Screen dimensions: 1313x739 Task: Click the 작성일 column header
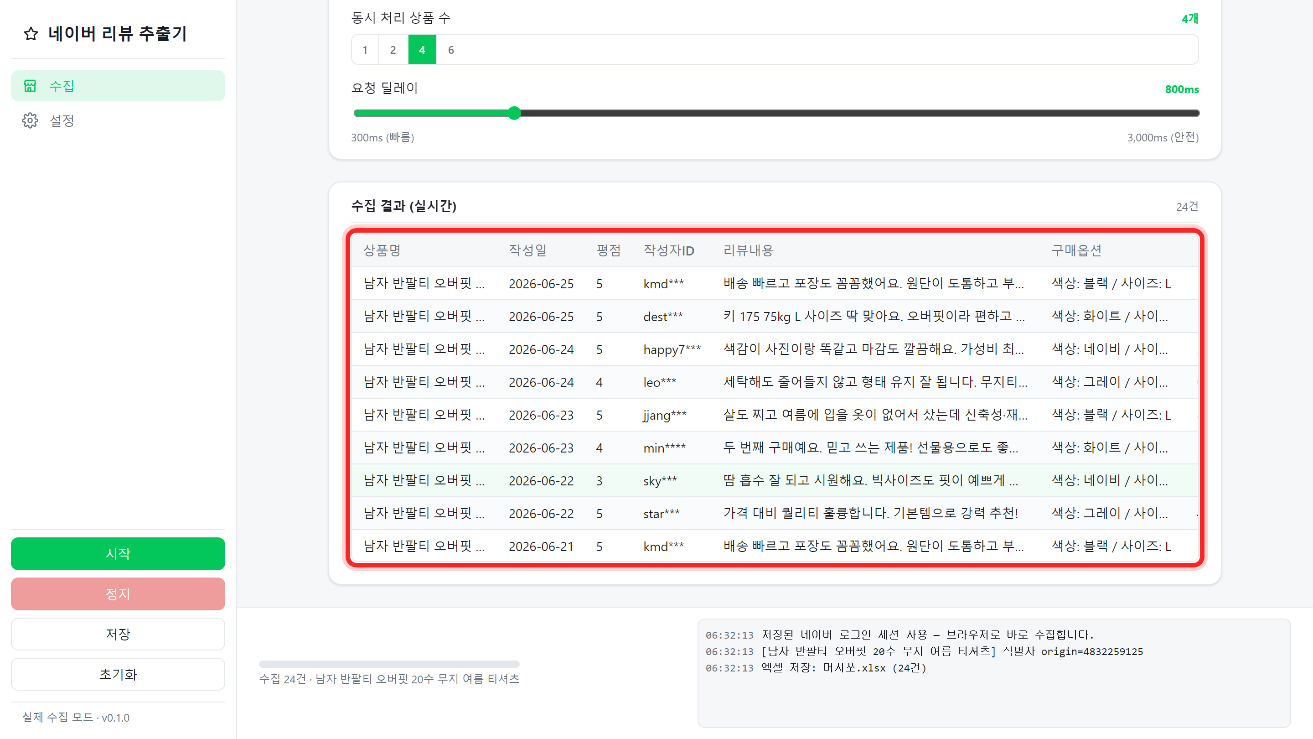[x=527, y=250]
